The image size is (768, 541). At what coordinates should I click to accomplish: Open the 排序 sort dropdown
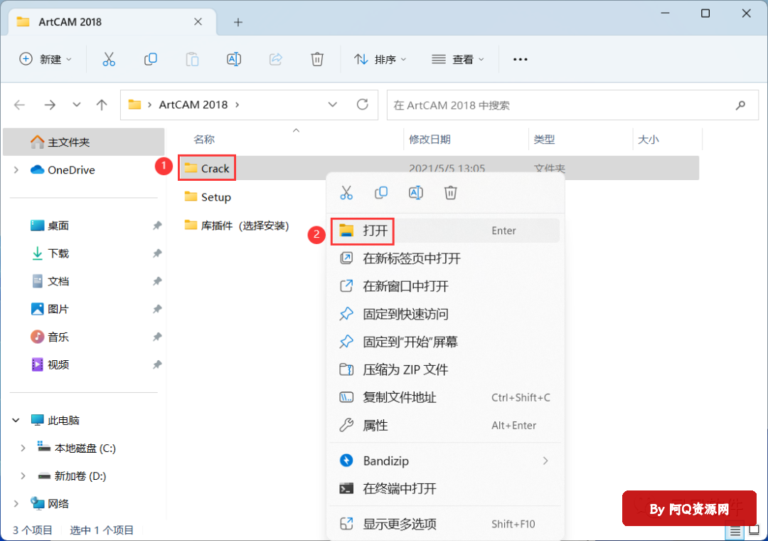click(x=380, y=59)
